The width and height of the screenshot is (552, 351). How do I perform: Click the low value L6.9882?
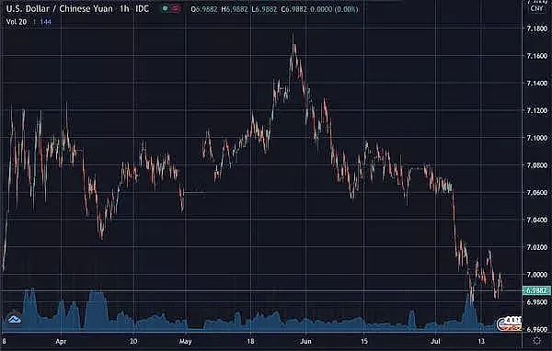coord(264,9)
